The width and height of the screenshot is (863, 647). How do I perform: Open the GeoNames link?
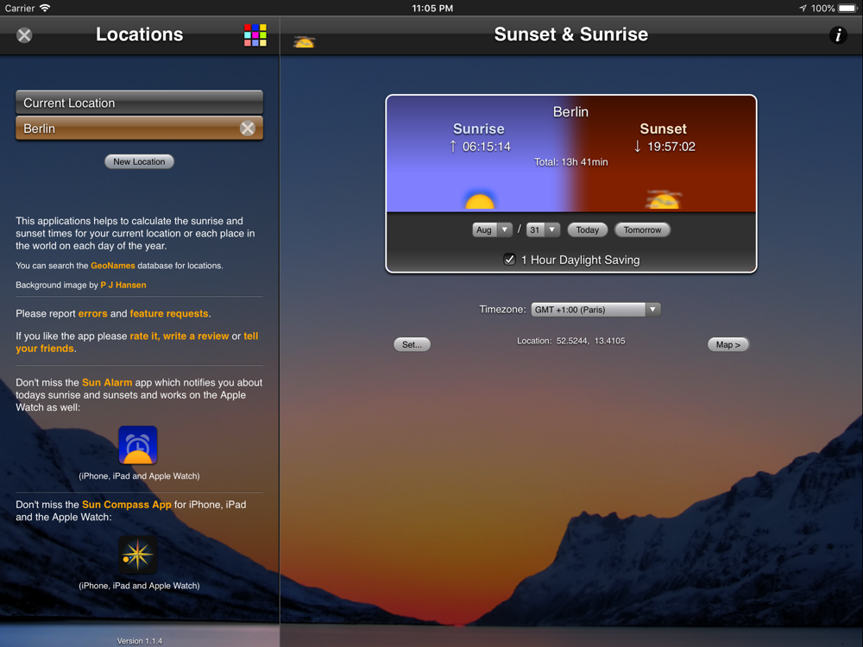pyautogui.click(x=113, y=266)
